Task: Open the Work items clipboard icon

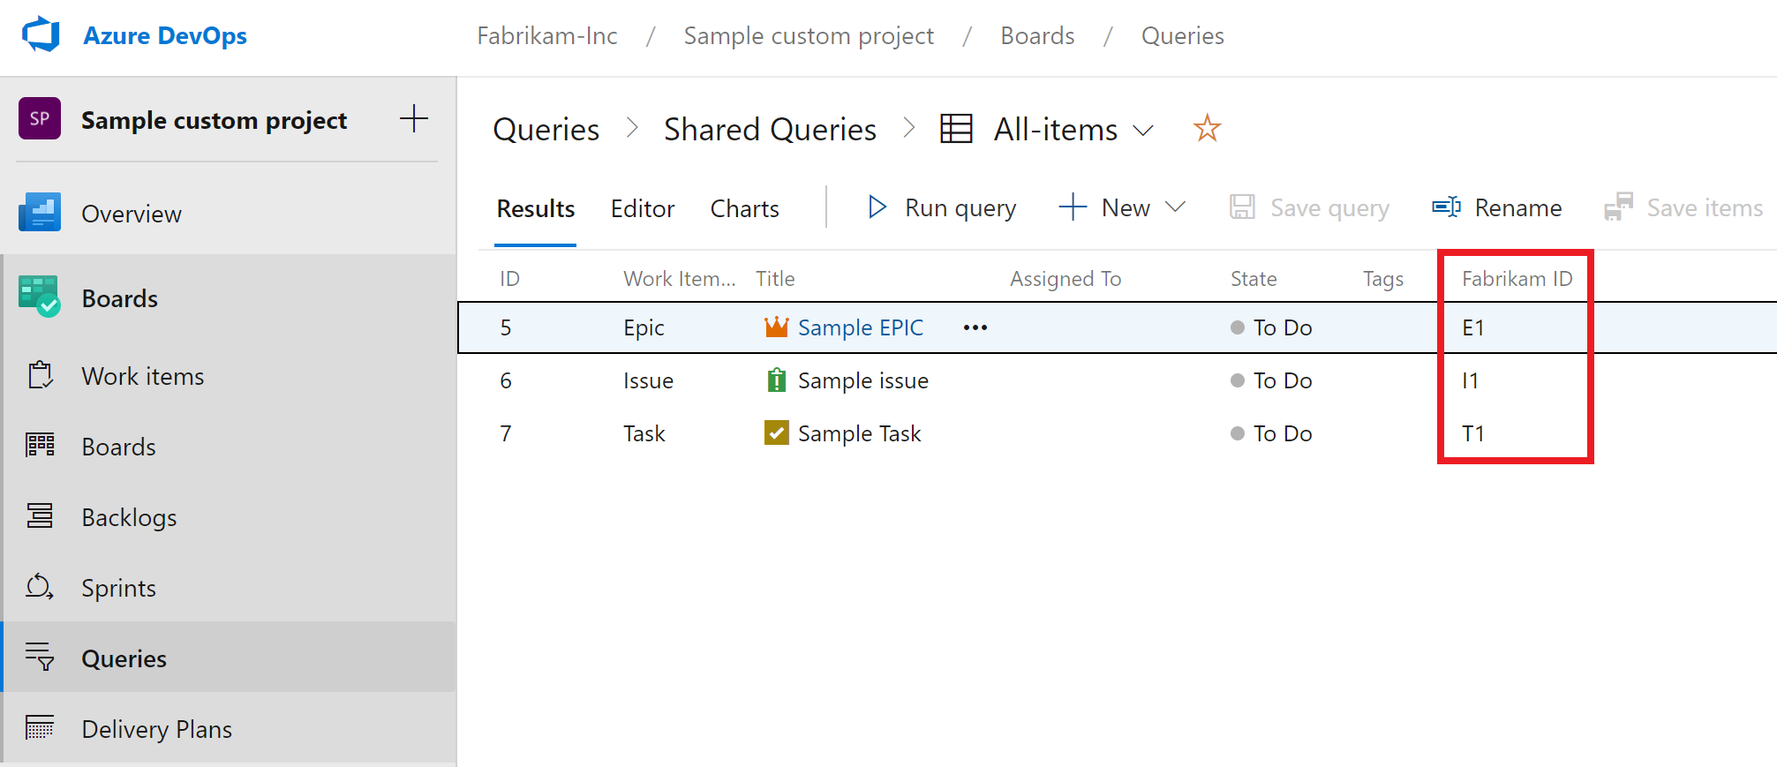Action: point(40,375)
